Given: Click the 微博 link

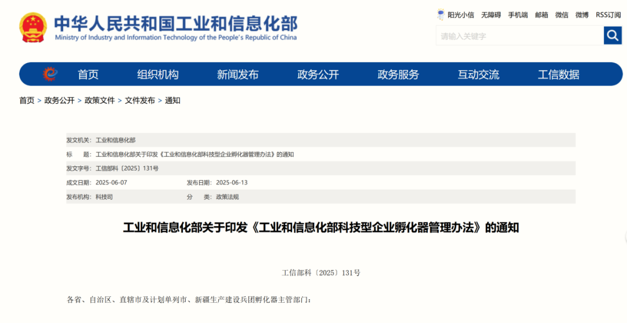Looking at the screenshot, I should pos(582,15).
